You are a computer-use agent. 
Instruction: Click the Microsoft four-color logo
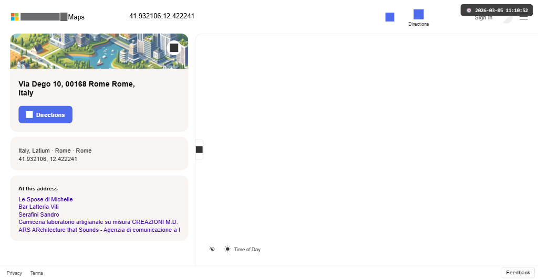(15, 17)
